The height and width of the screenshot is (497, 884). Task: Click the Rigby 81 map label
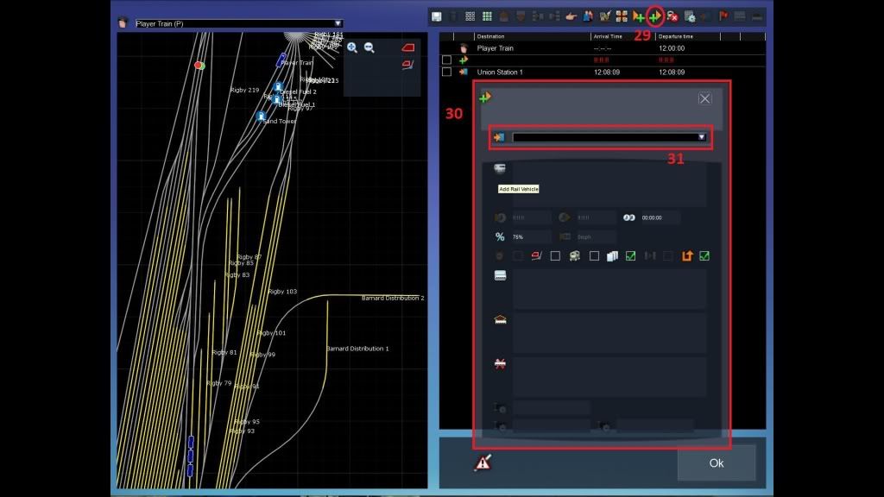[224, 353]
